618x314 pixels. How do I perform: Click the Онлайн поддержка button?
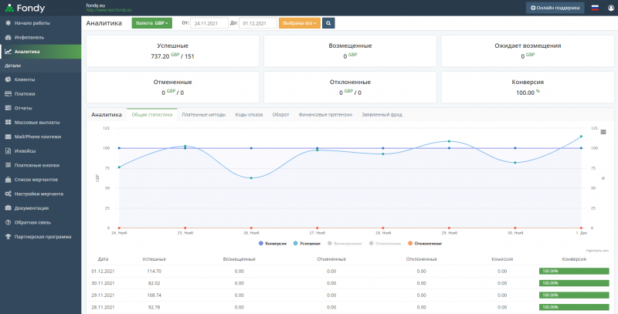point(555,8)
